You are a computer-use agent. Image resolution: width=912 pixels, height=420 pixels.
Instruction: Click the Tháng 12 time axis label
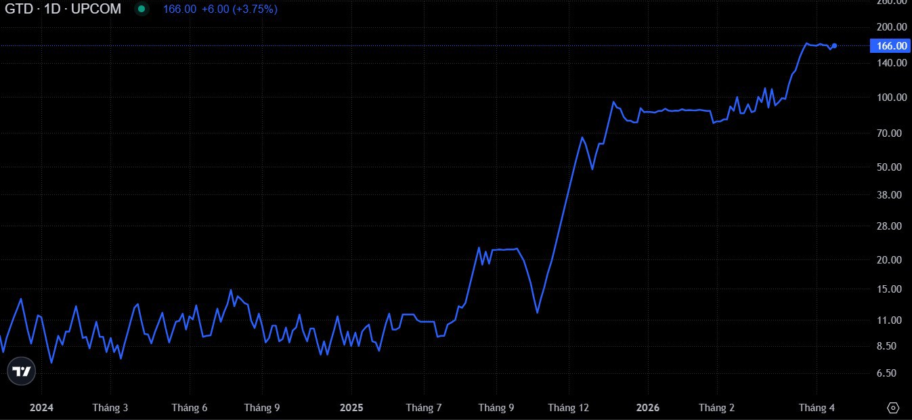pyautogui.click(x=568, y=408)
